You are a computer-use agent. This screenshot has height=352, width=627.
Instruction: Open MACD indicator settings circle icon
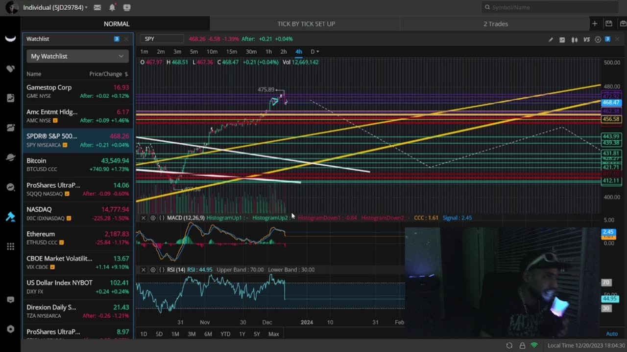(x=153, y=218)
